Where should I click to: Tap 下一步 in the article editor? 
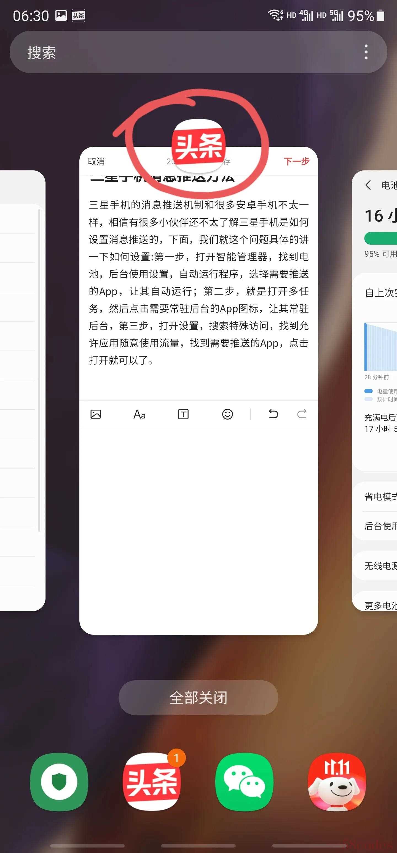pos(296,161)
